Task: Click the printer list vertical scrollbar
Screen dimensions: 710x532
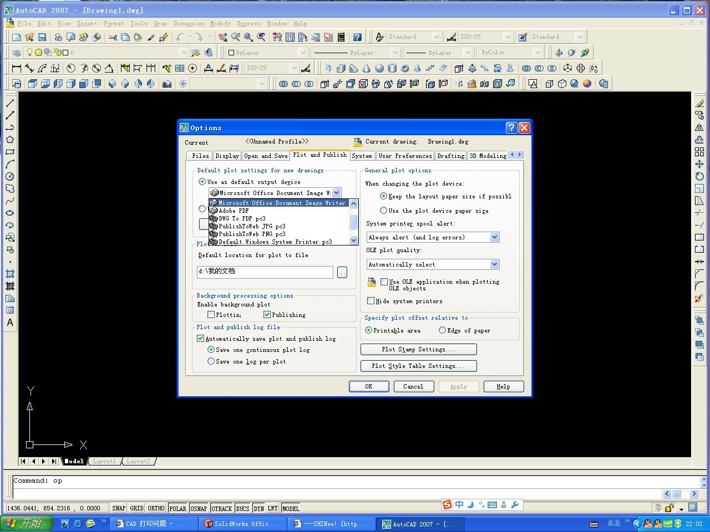Action: coord(353,222)
